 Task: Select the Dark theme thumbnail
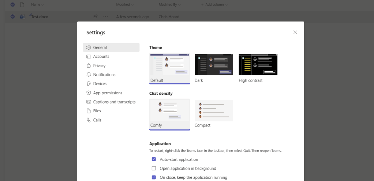[214, 65]
